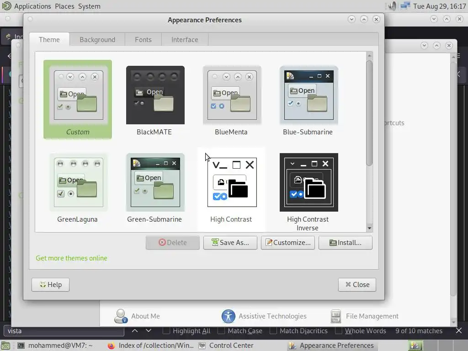The width and height of the screenshot is (468, 351).
Task: Choose the Green-Submarine theme
Action: click(x=155, y=188)
